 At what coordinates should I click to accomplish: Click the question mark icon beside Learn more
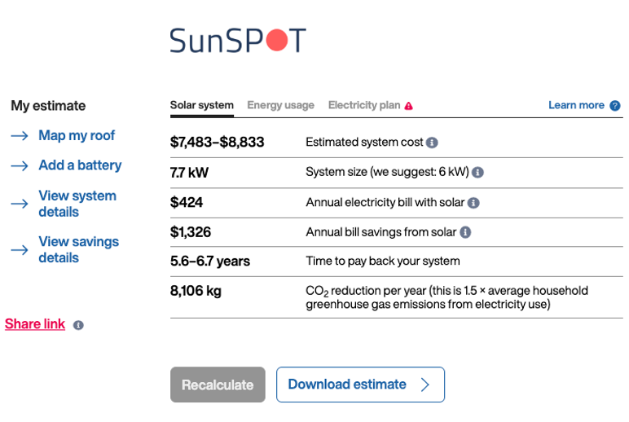(614, 106)
